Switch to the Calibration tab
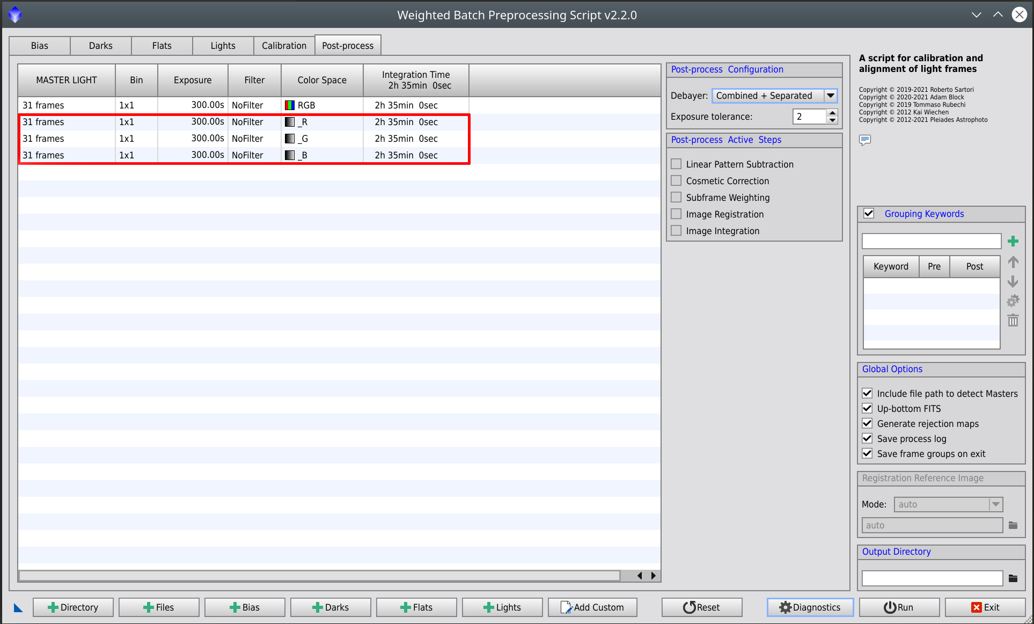1034x624 pixels. [x=284, y=46]
